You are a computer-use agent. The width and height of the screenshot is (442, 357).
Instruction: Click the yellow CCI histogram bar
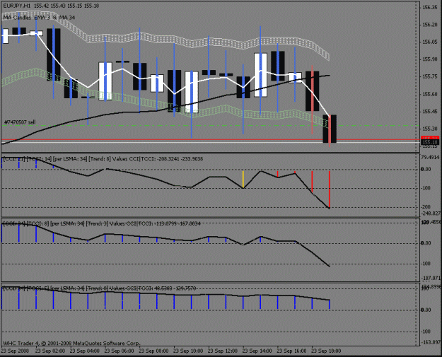(243, 179)
